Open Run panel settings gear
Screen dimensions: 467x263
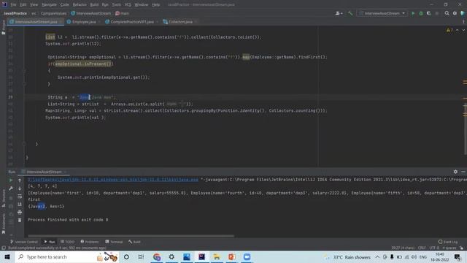[x=455, y=172]
